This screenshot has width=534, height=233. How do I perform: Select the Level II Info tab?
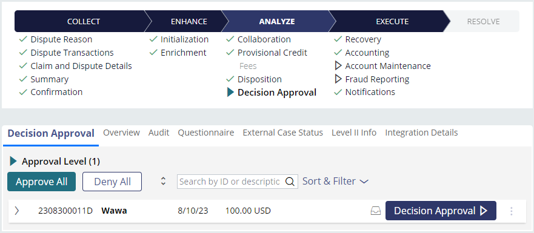coord(354,133)
